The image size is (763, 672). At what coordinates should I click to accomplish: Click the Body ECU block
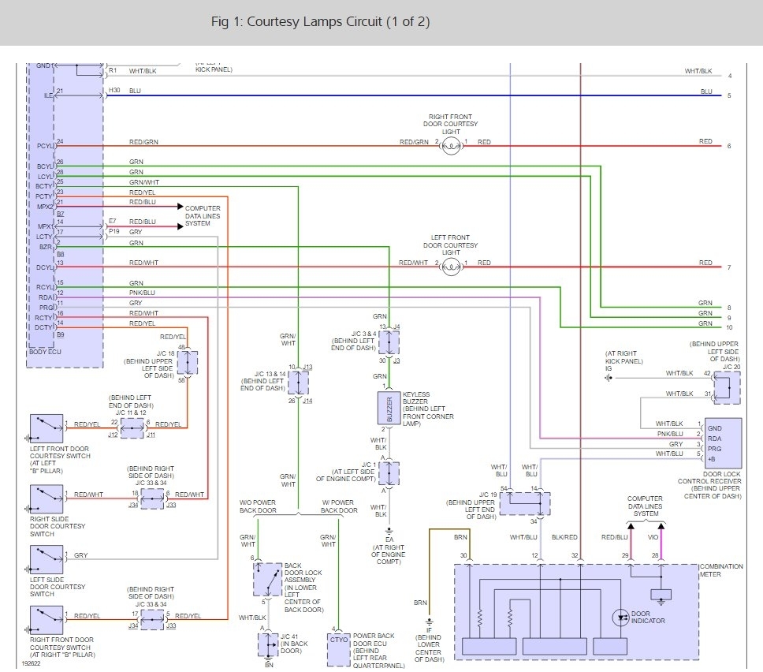pyautogui.click(x=65, y=213)
